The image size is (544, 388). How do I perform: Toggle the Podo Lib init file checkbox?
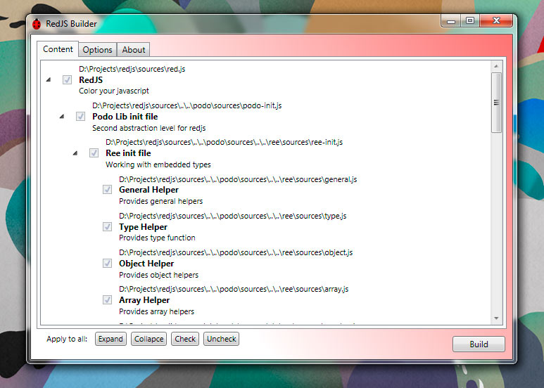(80, 117)
